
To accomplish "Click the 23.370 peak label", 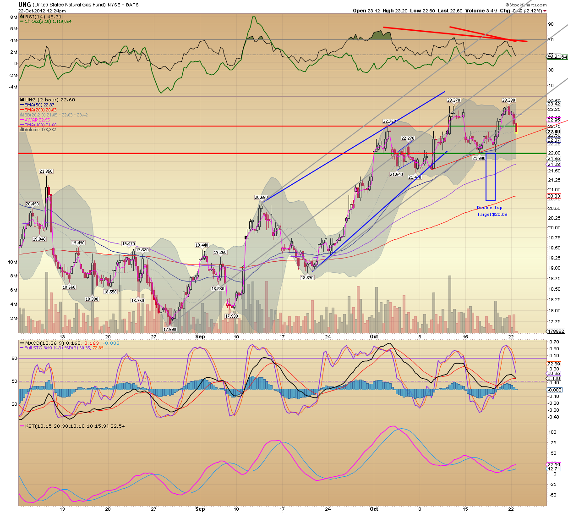I will coord(453,100).
